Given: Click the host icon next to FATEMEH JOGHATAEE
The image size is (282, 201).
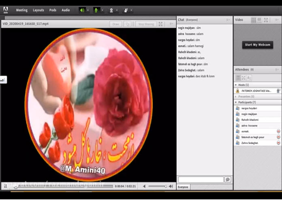Looking at the screenshot, I should 237,91.
